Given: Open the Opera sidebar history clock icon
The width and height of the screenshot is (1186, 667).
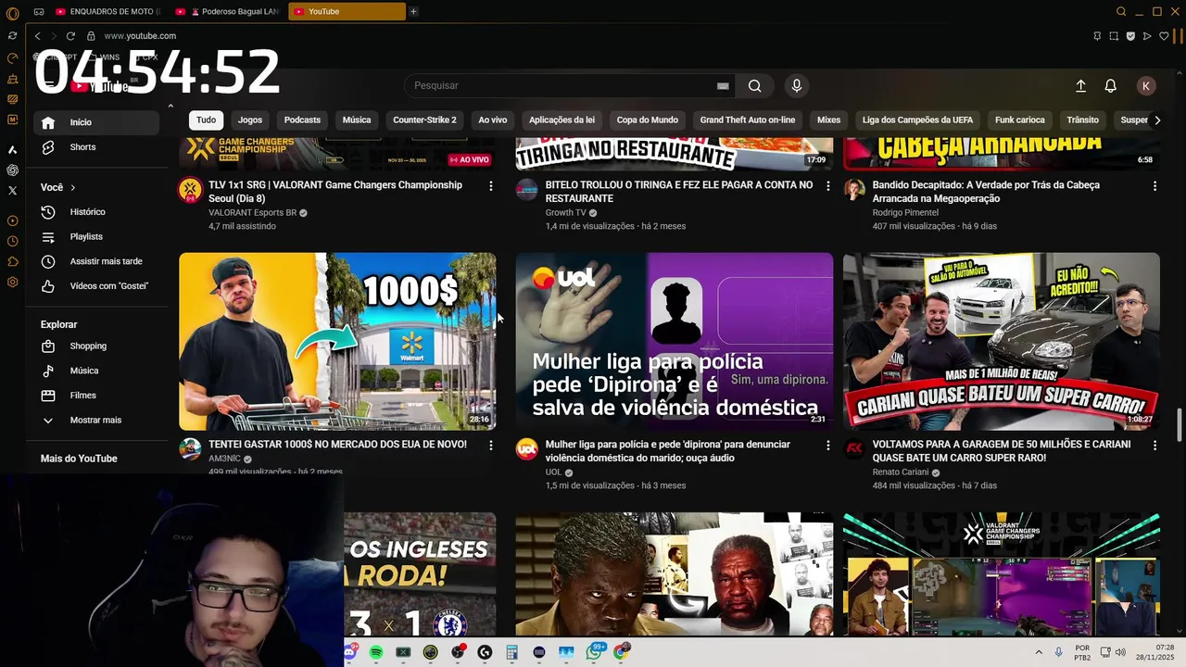Looking at the screenshot, I should pyautogui.click(x=12, y=241).
